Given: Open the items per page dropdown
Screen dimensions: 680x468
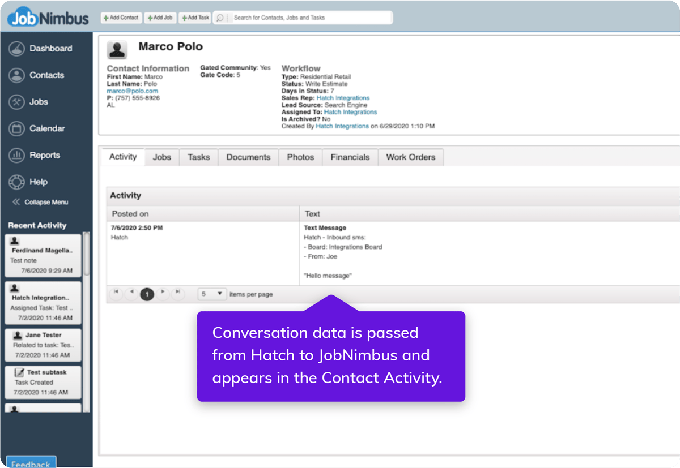Looking at the screenshot, I should 212,294.
